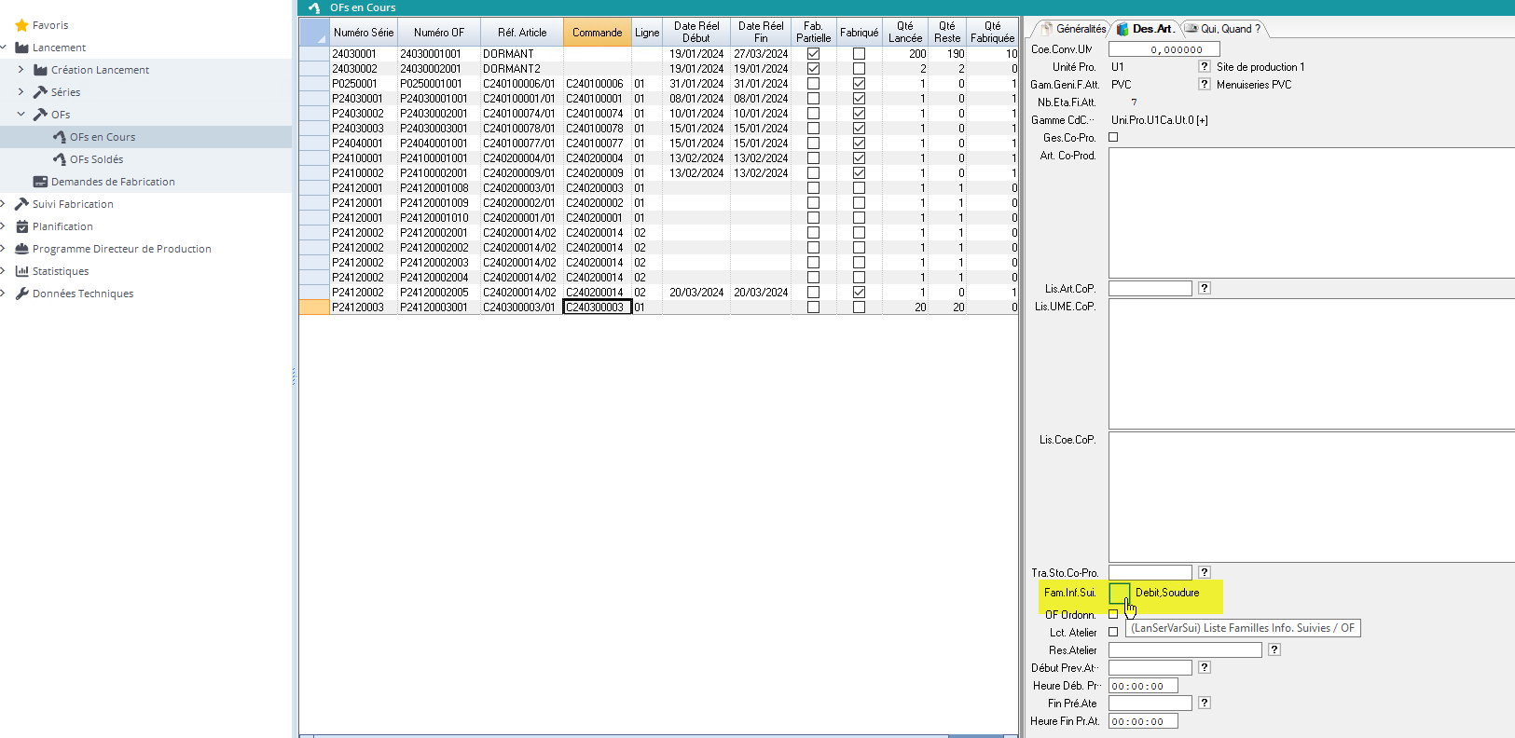The image size is (1515, 738).
Task: Click the OFs Soldés robot arm icon
Action: pos(59,159)
